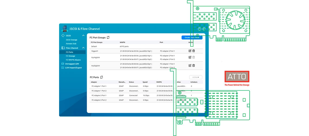309x136 pixels.
Task: Open FC WWPN Aliases page
Action: [x=73, y=60]
